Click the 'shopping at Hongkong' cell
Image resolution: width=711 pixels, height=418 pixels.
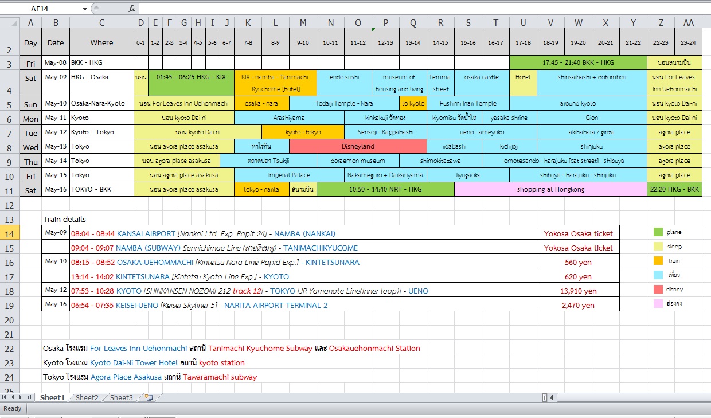click(x=550, y=189)
